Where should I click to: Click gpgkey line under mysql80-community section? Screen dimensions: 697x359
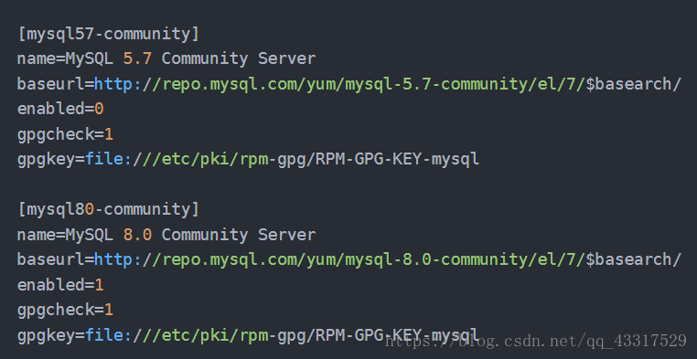248,335
